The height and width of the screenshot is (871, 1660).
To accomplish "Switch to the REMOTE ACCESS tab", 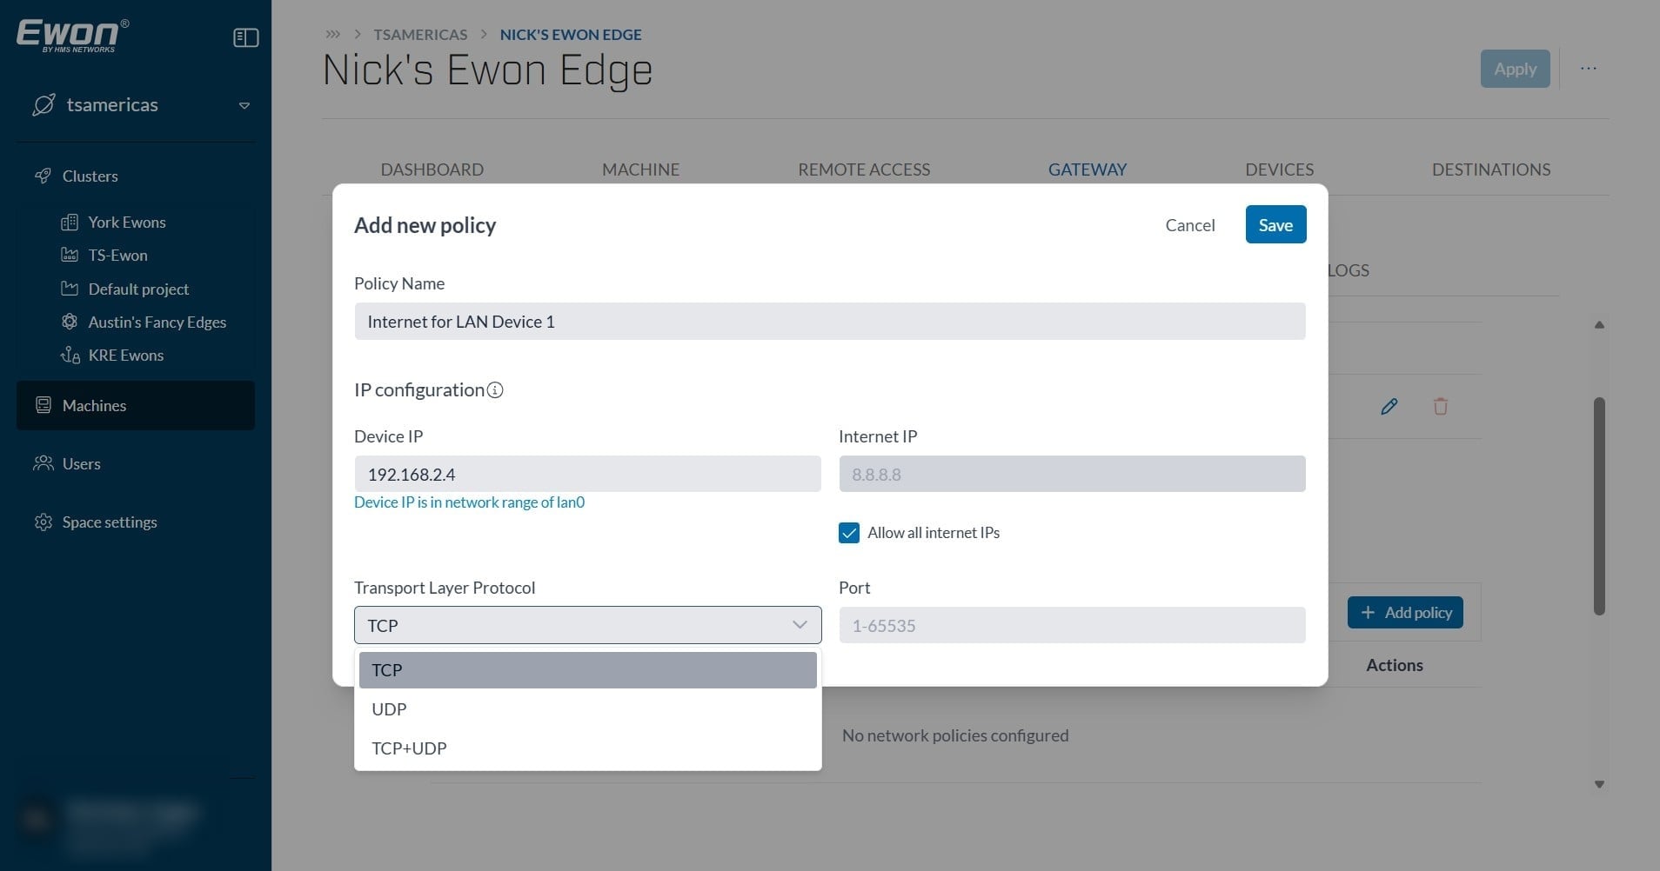I will [864, 170].
